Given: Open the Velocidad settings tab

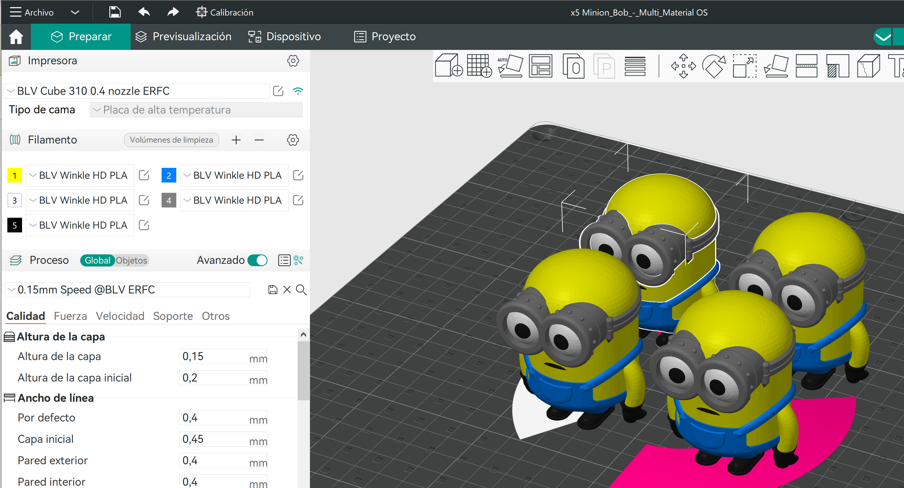Looking at the screenshot, I should pyautogui.click(x=120, y=316).
